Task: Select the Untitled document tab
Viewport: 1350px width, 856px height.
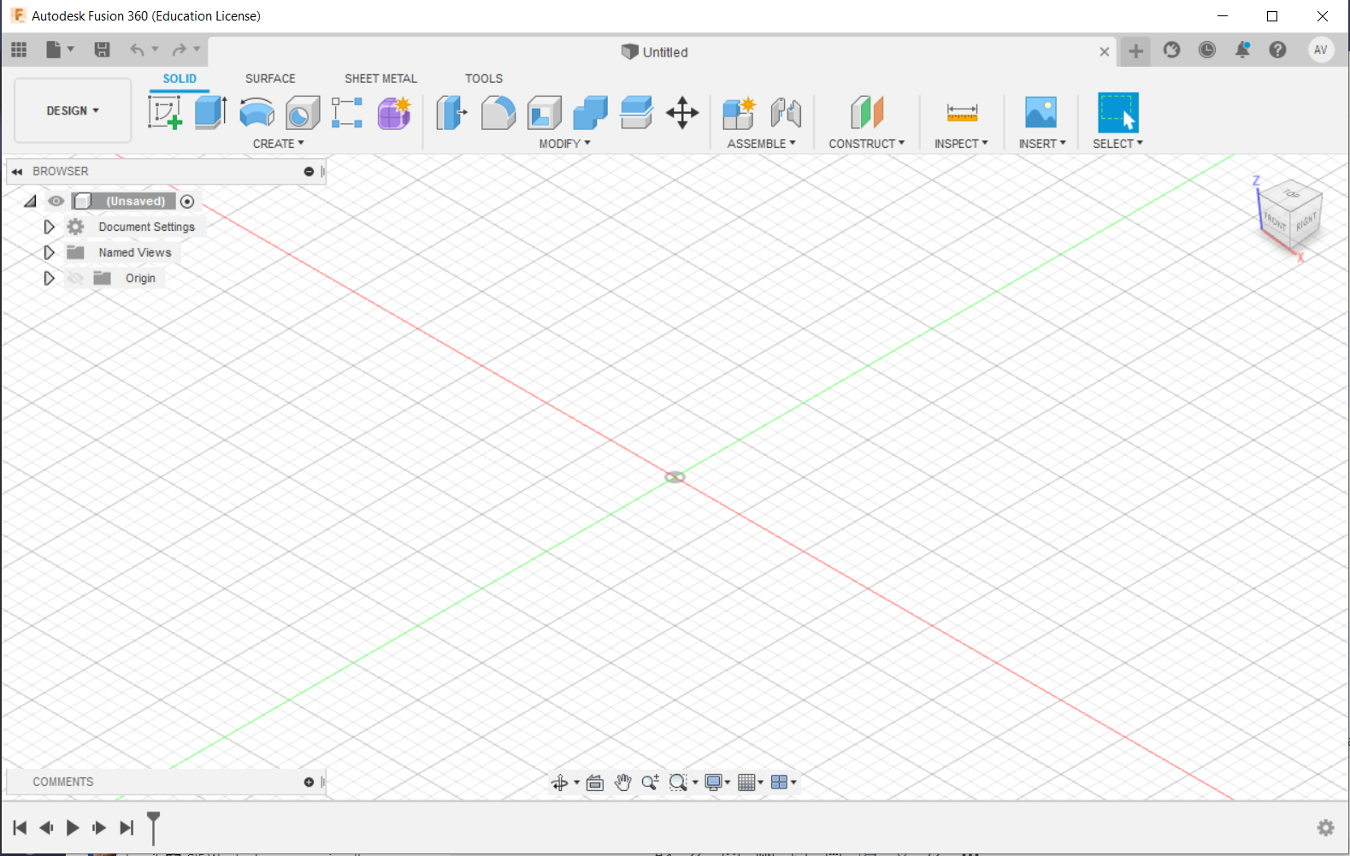Action: tap(654, 52)
